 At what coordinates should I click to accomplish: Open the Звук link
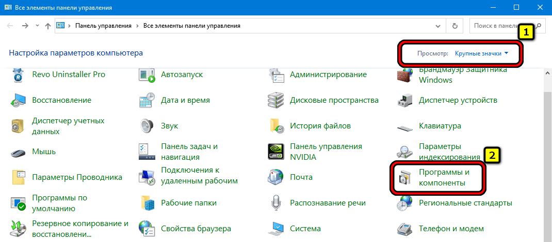tap(169, 126)
